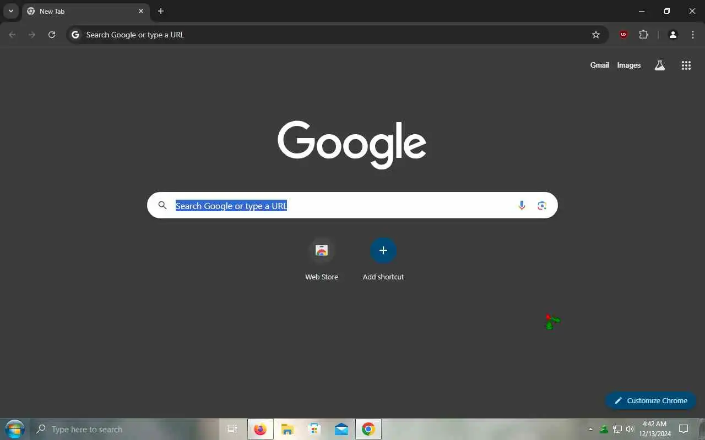Open the Google apps grid

[686, 65]
